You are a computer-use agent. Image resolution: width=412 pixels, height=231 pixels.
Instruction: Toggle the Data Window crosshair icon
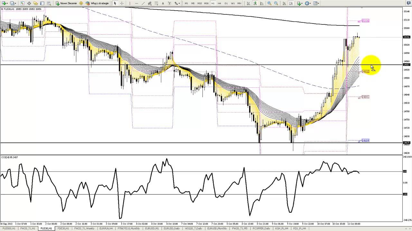tap(29, 3)
